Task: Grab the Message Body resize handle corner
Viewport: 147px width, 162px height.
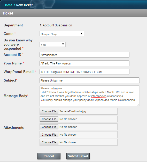Action: tap(138, 105)
